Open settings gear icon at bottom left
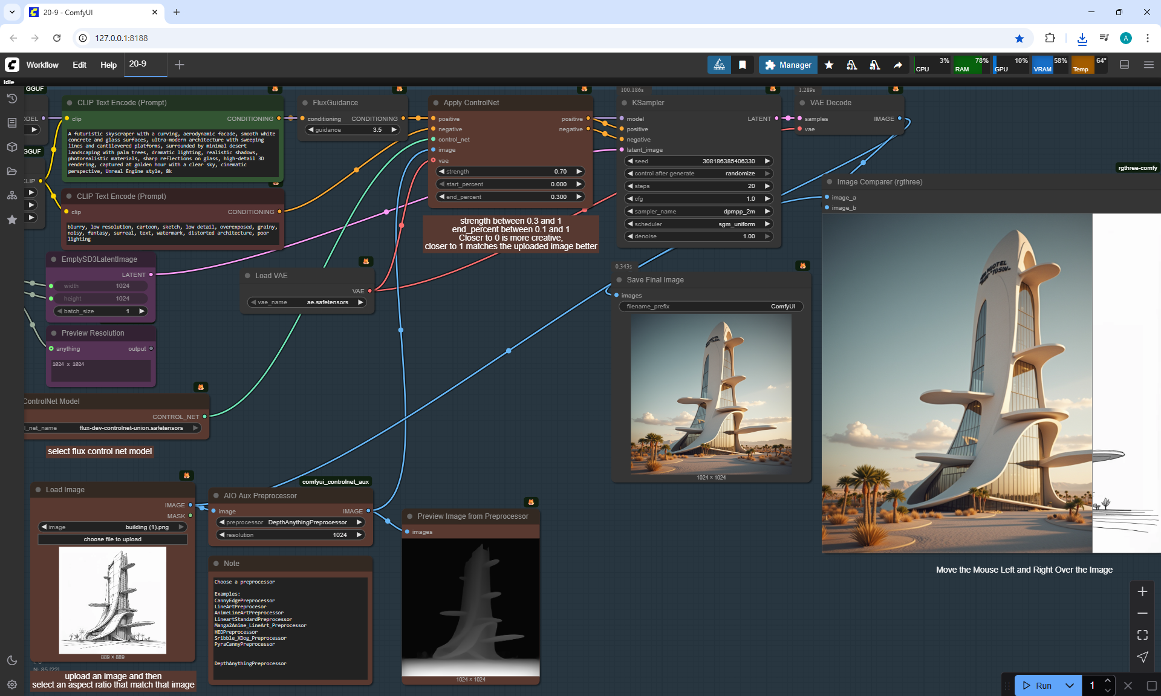The image size is (1161, 696). point(11,685)
